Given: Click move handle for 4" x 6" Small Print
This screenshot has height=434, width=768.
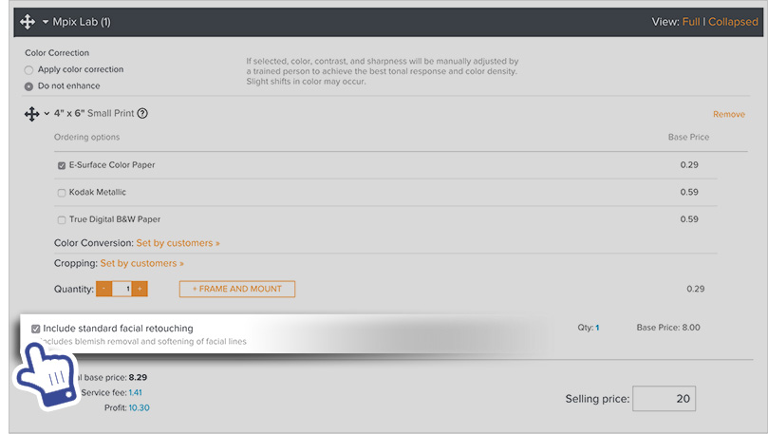Looking at the screenshot, I should pos(32,114).
